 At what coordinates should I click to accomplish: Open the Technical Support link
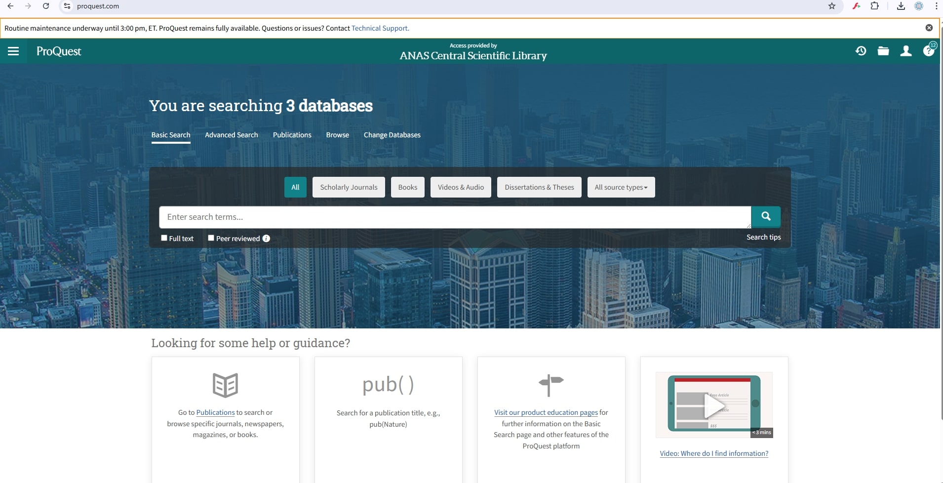pyautogui.click(x=380, y=28)
